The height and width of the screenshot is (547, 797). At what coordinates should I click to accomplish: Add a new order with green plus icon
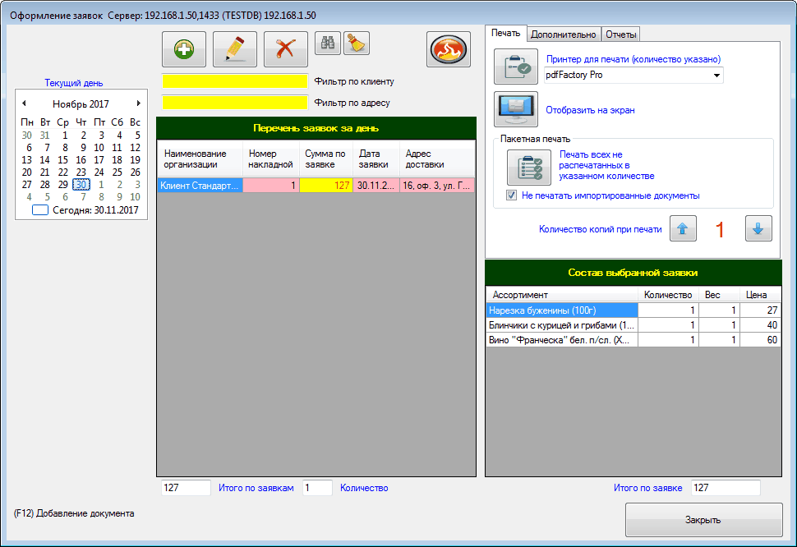tap(183, 49)
